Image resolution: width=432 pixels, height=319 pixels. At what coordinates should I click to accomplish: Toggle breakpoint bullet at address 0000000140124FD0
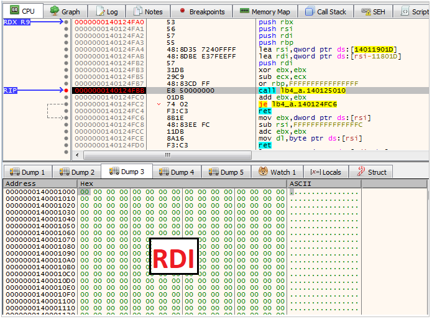66,146
